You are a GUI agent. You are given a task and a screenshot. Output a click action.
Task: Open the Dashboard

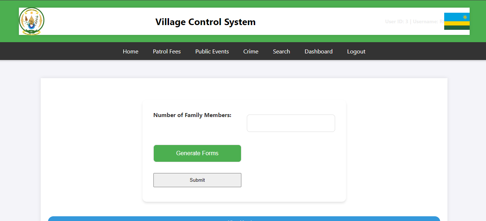[318, 51]
